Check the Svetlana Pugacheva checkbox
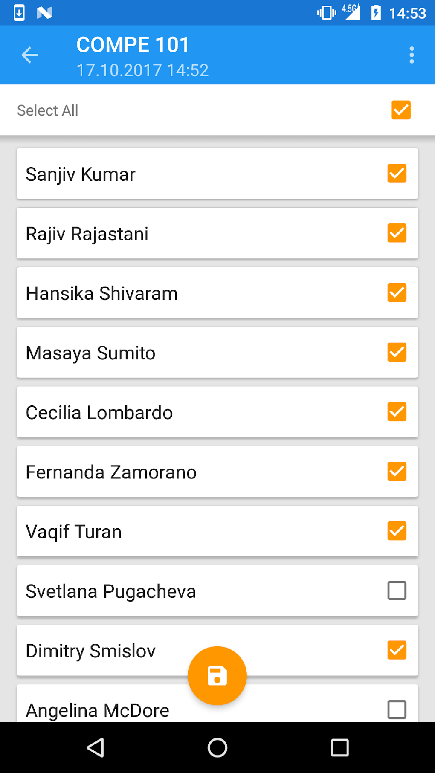The width and height of the screenshot is (435, 773). pos(397,591)
